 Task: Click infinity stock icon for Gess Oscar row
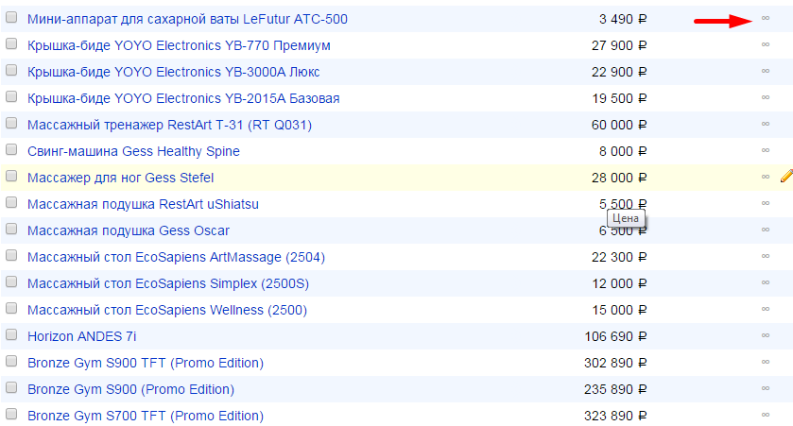766,230
